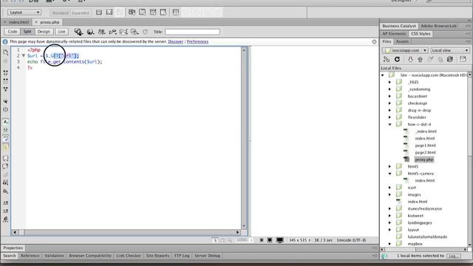
Task: Click the Discover link
Action: (x=176, y=41)
